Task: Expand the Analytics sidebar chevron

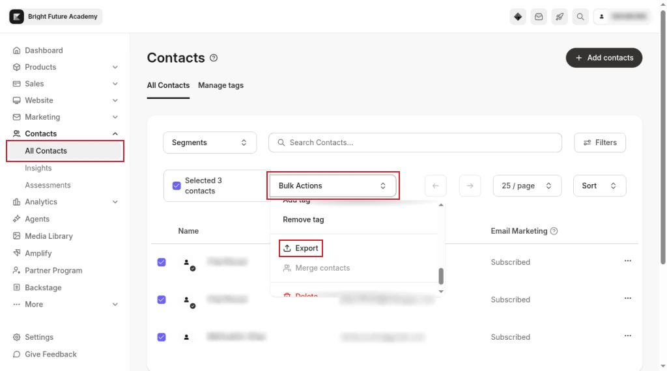Action: click(115, 202)
